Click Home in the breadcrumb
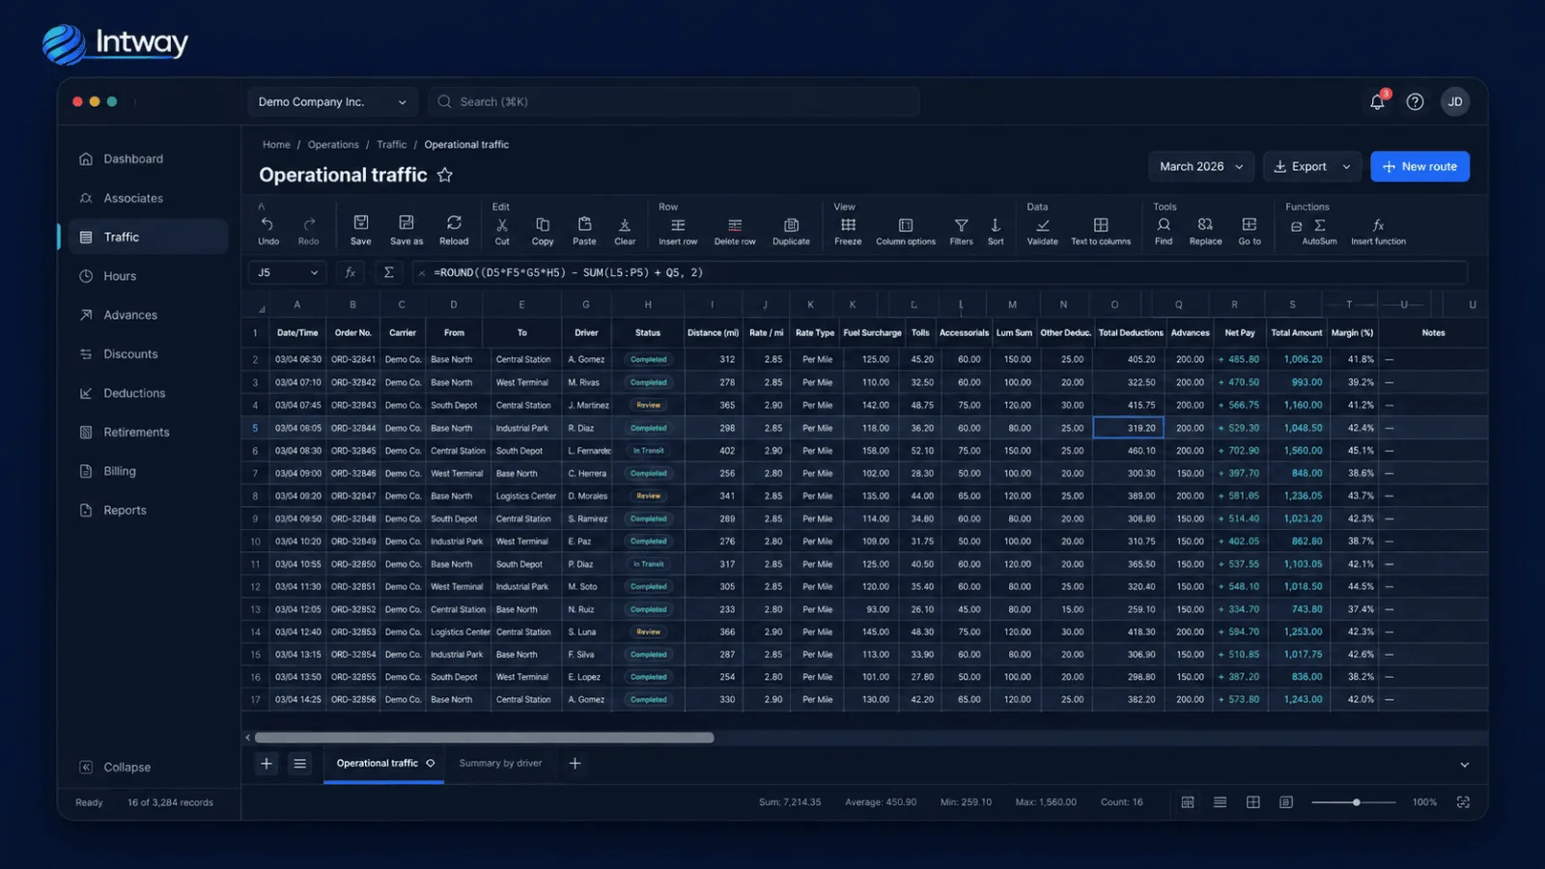Image resolution: width=1545 pixels, height=869 pixels. click(276, 145)
